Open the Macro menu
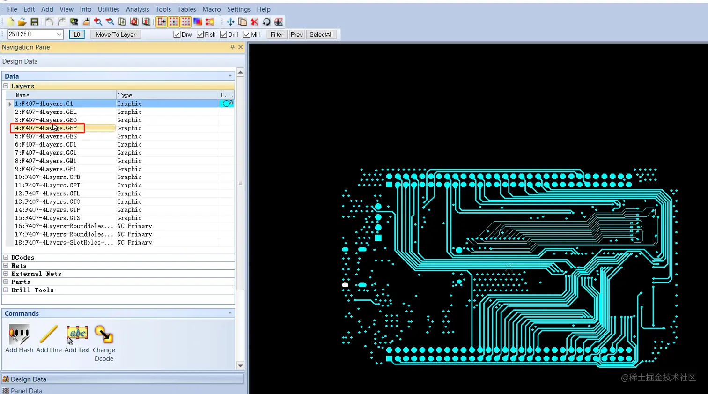The image size is (708, 394). coord(212,9)
